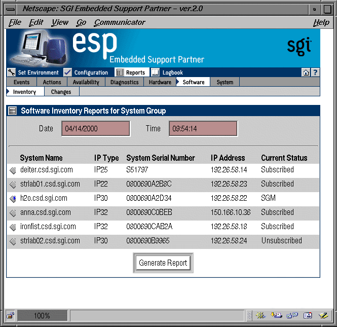Open Navigator from component bar icon
Screen dimensions: 337x327
tap(260, 315)
